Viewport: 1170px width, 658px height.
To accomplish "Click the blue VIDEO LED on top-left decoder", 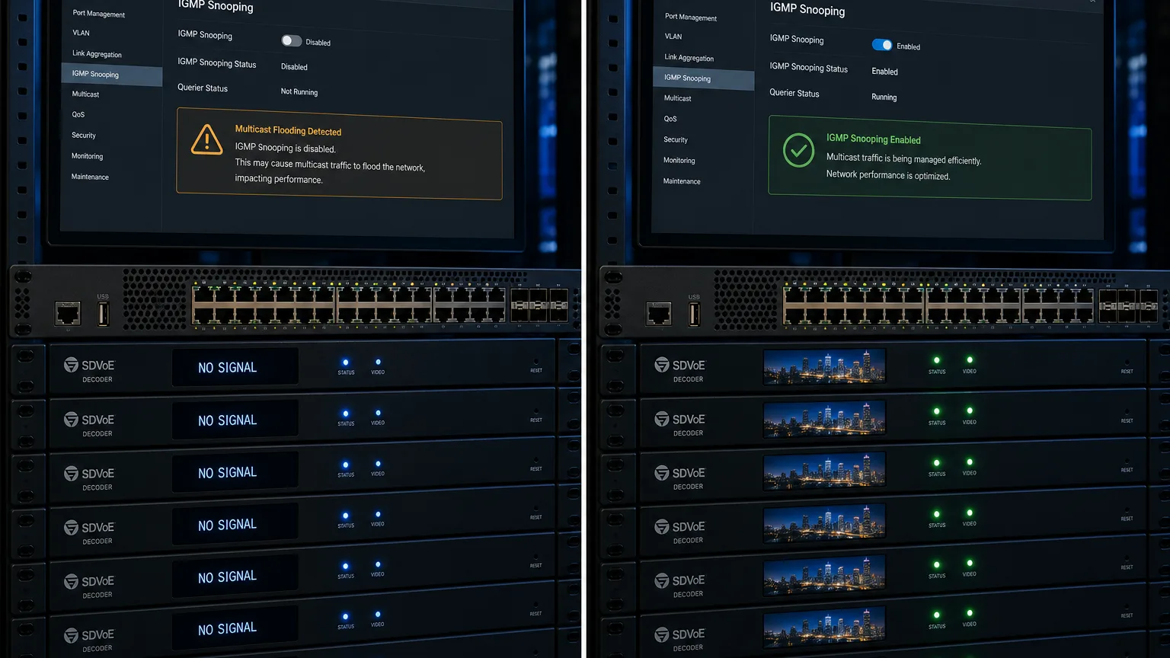I will [378, 363].
